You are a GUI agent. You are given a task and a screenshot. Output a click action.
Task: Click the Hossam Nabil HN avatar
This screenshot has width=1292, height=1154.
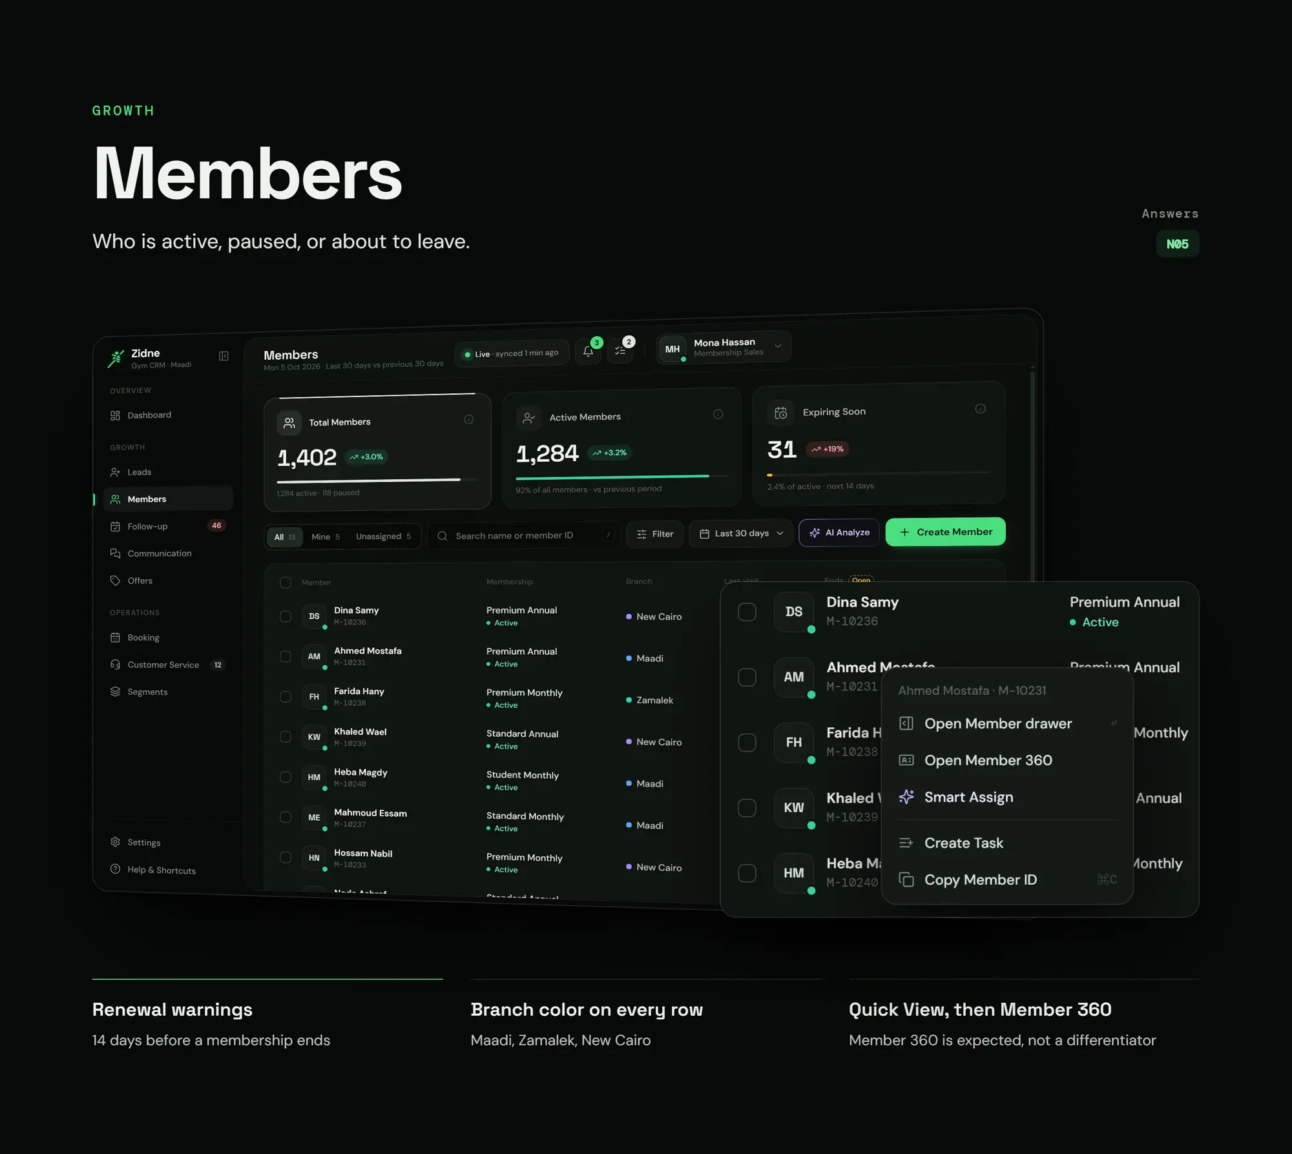314,858
